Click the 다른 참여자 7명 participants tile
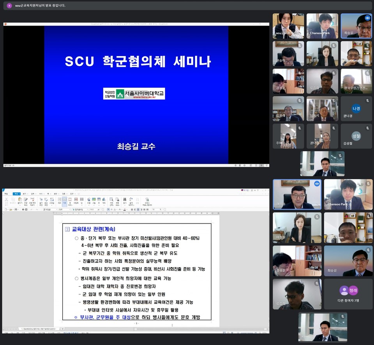The image size is (374, 345). (348, 294)
